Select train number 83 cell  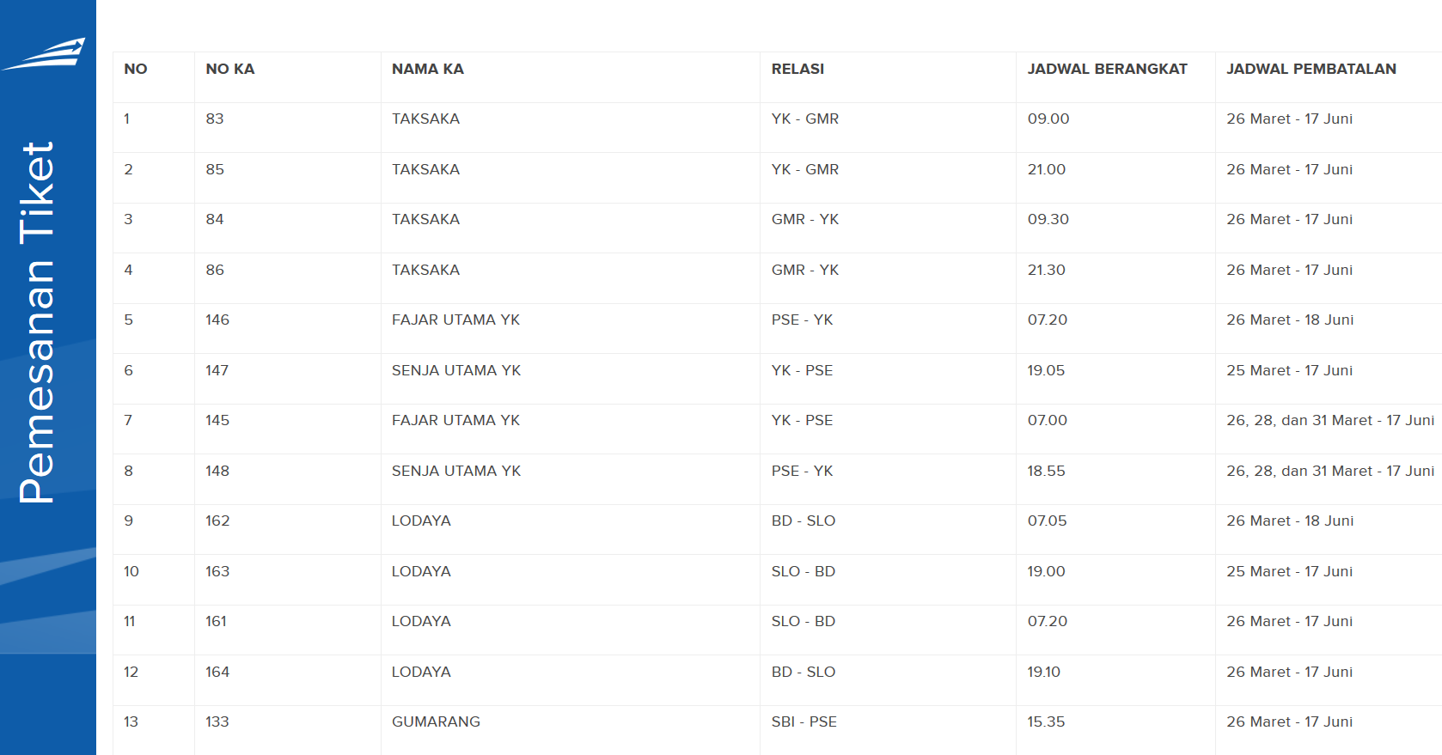click(215, 119)
